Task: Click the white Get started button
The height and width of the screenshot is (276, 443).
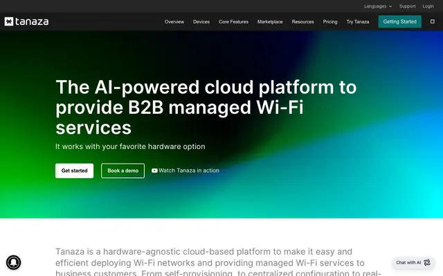Action: click(x=74, y=170)
